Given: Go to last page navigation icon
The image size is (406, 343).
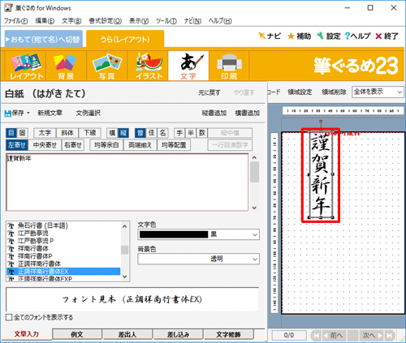Looking at the screenshot, I should (x=390, y=336).
